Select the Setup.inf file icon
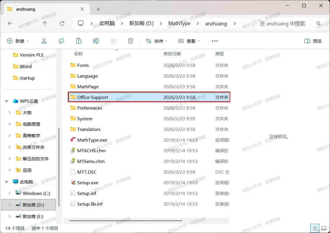 tap(73, 193)
